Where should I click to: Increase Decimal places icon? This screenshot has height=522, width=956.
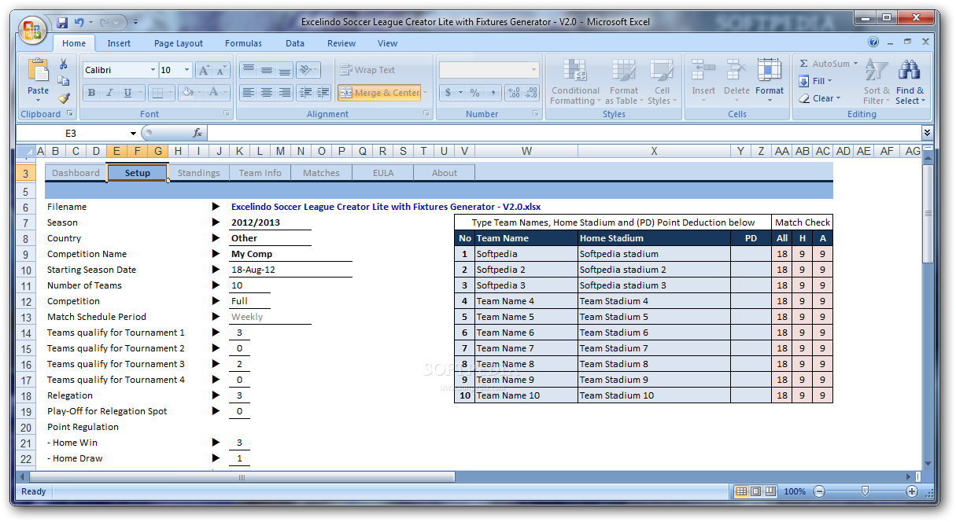click(x=514, y=93)
